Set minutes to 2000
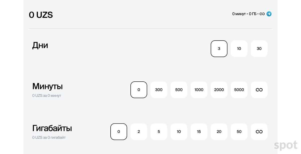This screenshot has width=301, height=154. pyautogui.click(x=219, y=90)
